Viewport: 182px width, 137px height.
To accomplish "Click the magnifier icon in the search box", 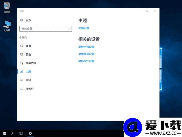I will coord(69,29).
